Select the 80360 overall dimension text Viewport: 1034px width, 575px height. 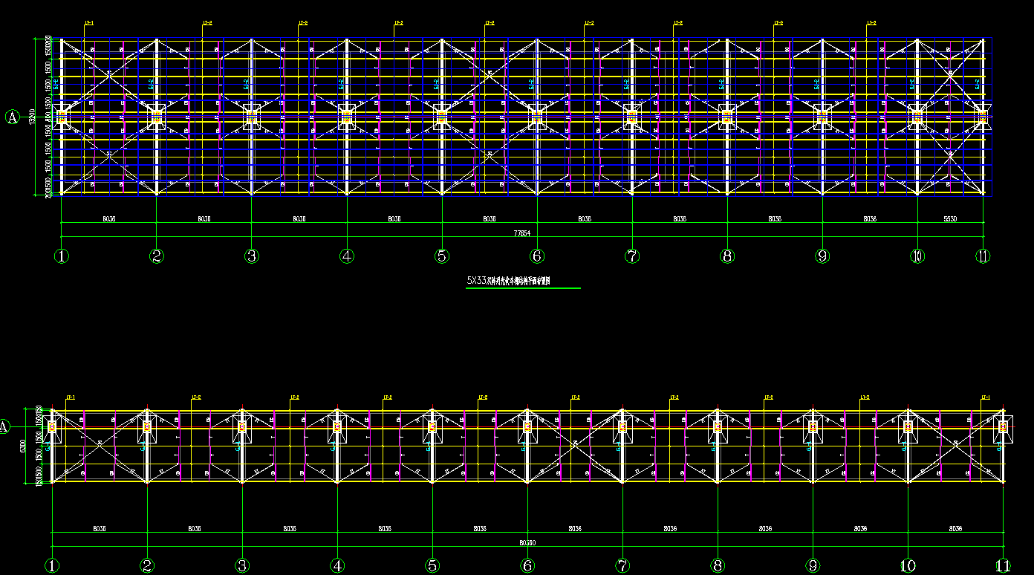527,543
